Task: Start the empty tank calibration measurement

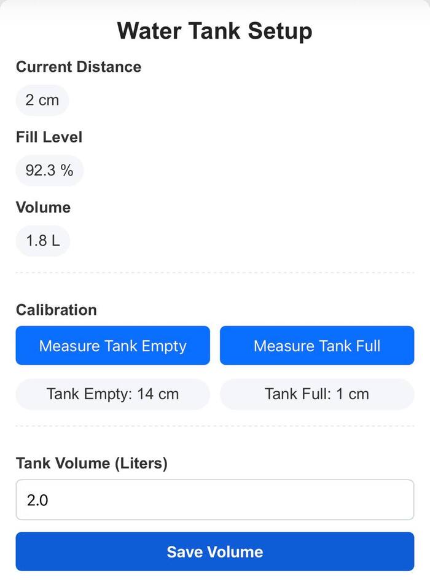Action: tap(112, 346)
